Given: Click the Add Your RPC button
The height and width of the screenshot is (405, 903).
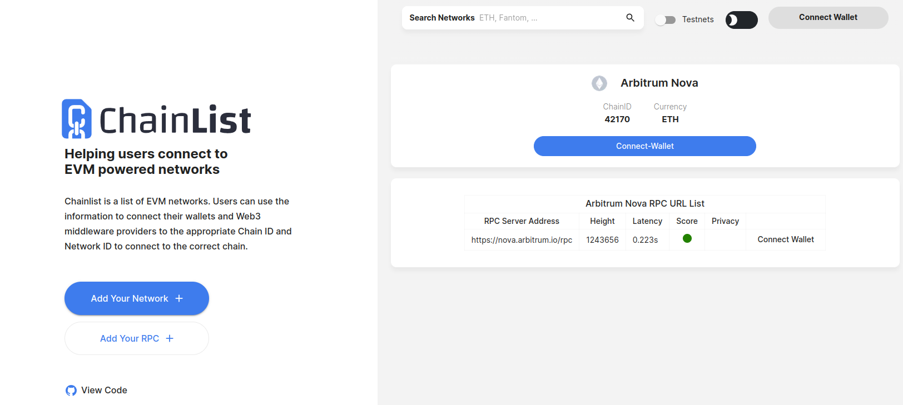Looking at the screenshot, I should click(137, 338).
